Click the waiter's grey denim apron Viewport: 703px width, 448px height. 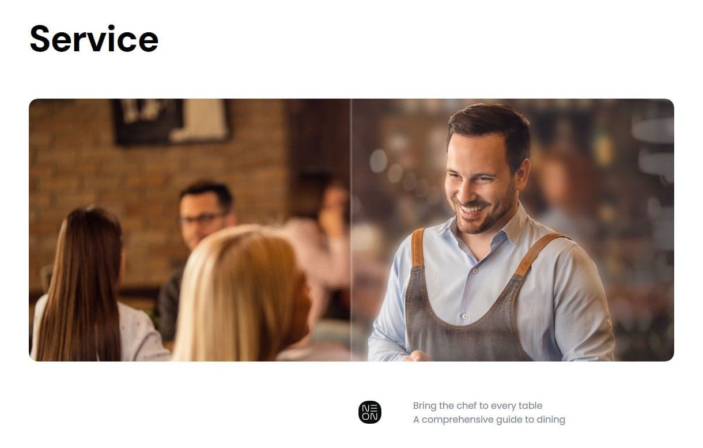pos(461,314)
